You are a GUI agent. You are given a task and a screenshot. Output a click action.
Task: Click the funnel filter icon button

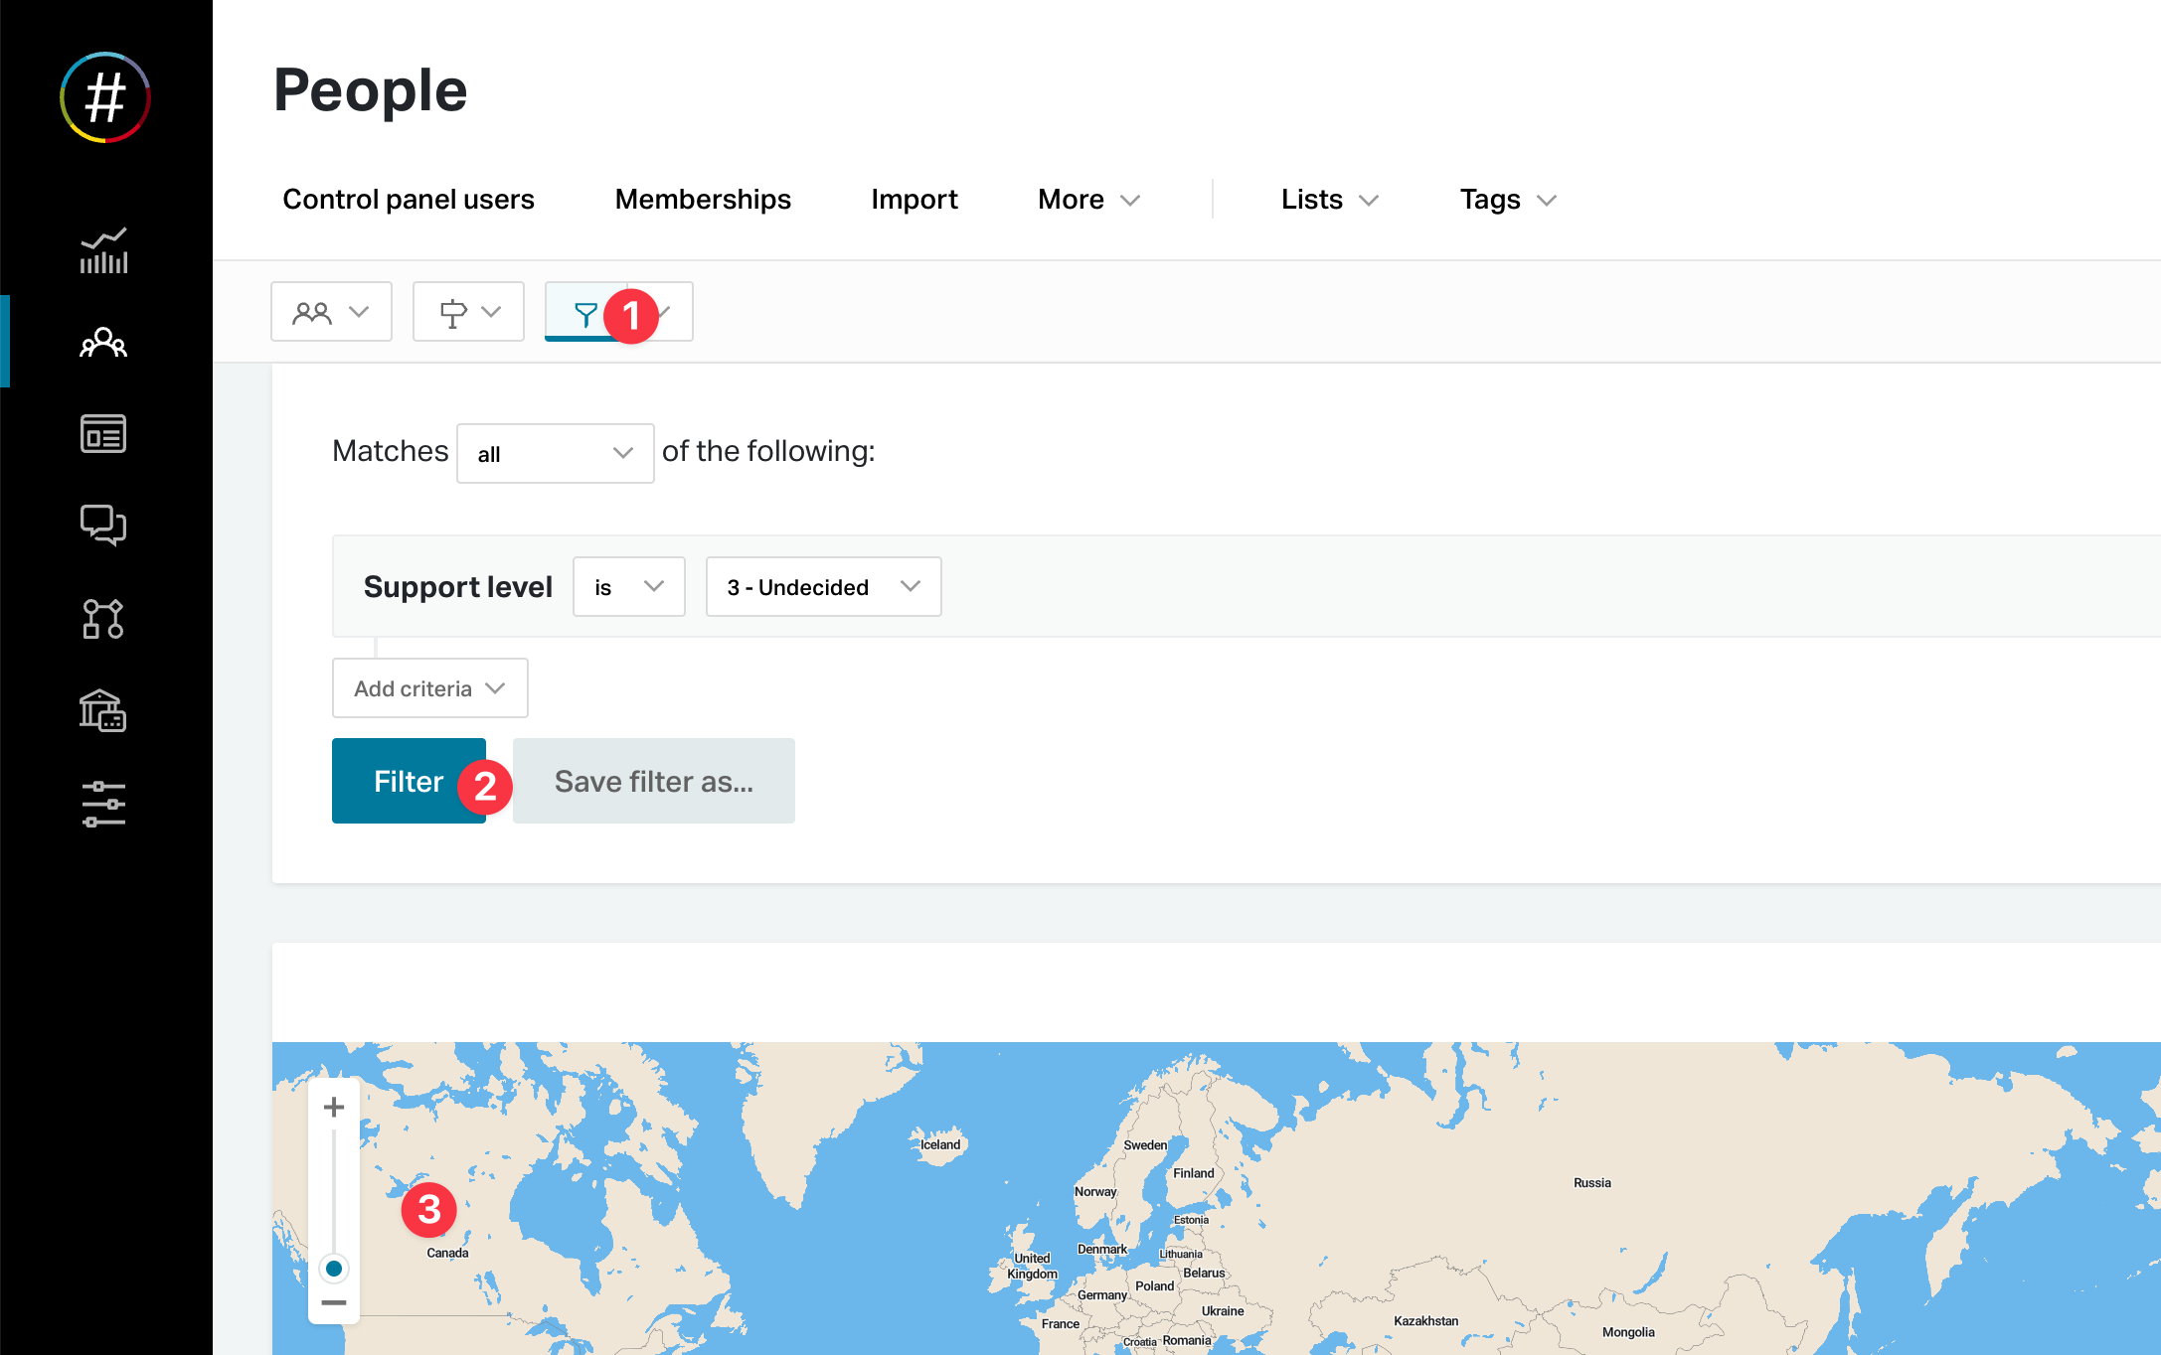point(585,314)
